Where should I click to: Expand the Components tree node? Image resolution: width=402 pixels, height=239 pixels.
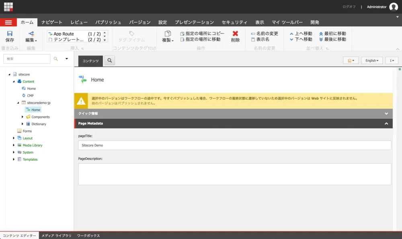pyautogui.click(x=23, y=117)
